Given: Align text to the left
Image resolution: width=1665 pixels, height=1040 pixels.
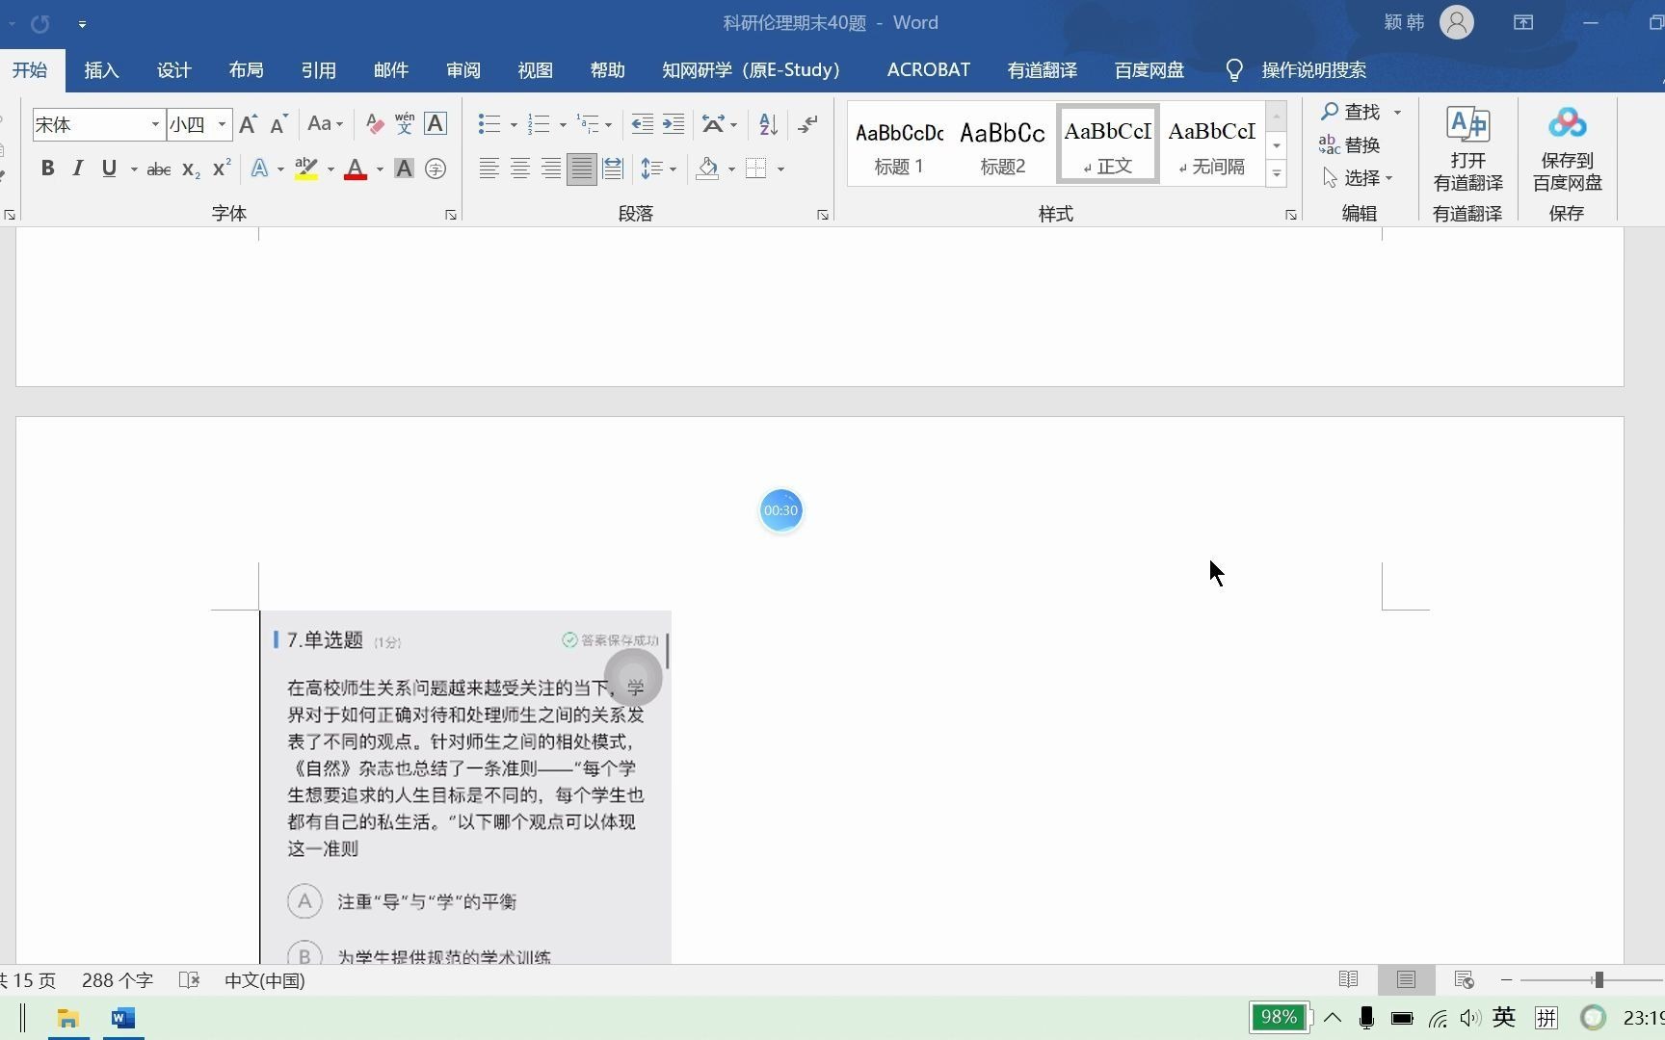Looking at the screenshot, I should click(489, 169).
